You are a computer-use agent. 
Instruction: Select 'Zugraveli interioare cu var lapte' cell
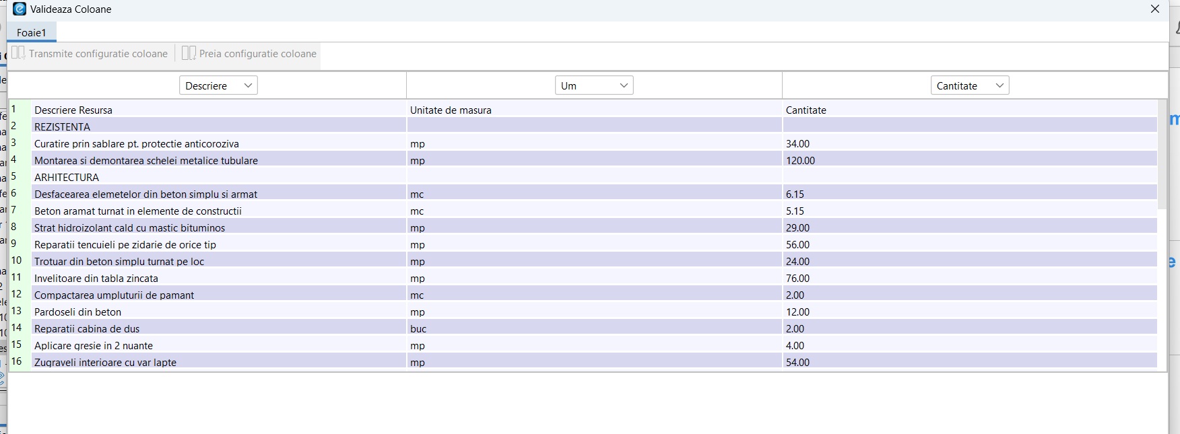(219, 362)
